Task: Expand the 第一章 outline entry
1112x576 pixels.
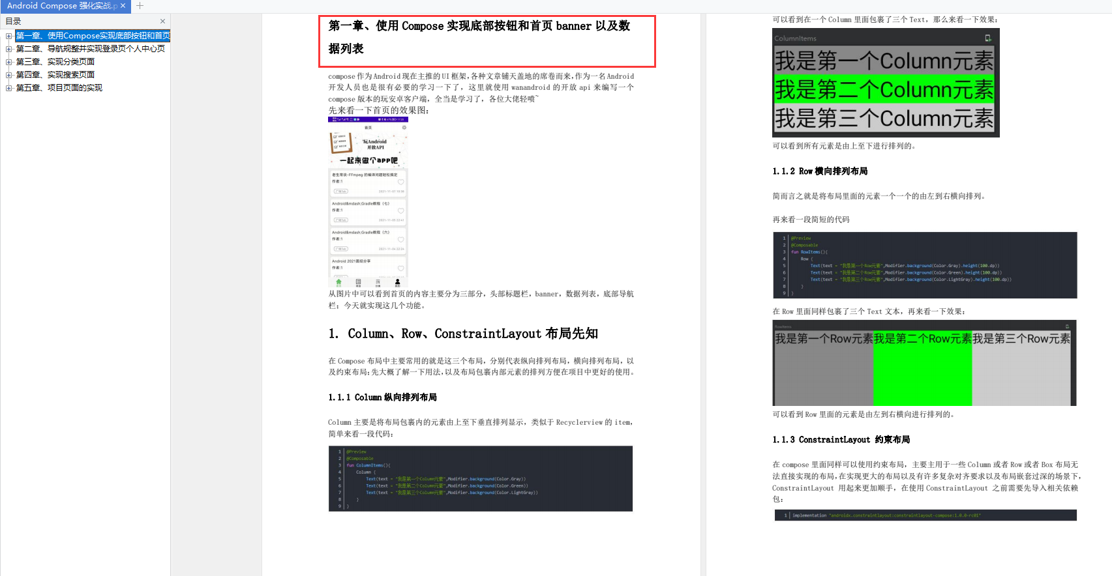Action: pyautogui.click(x=9, y=36)
